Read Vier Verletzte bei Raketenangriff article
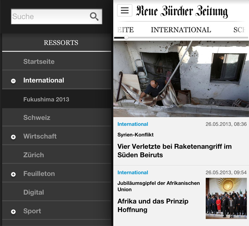The width and height of the screenshot is (249, 226). point(175,151)
